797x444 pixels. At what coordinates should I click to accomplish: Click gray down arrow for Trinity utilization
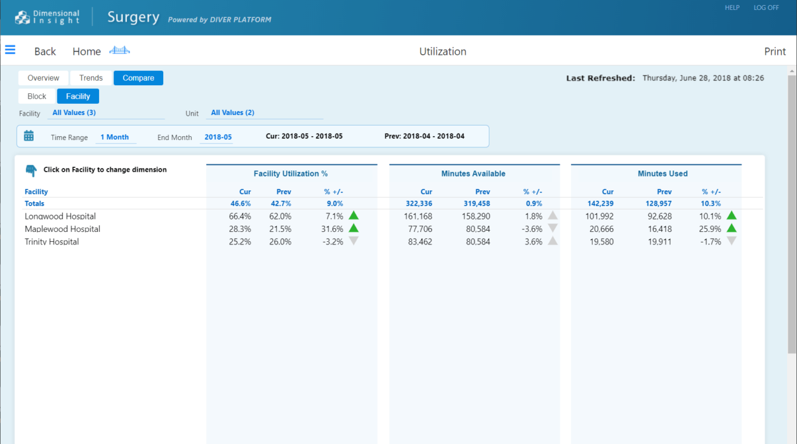point(354,241)
